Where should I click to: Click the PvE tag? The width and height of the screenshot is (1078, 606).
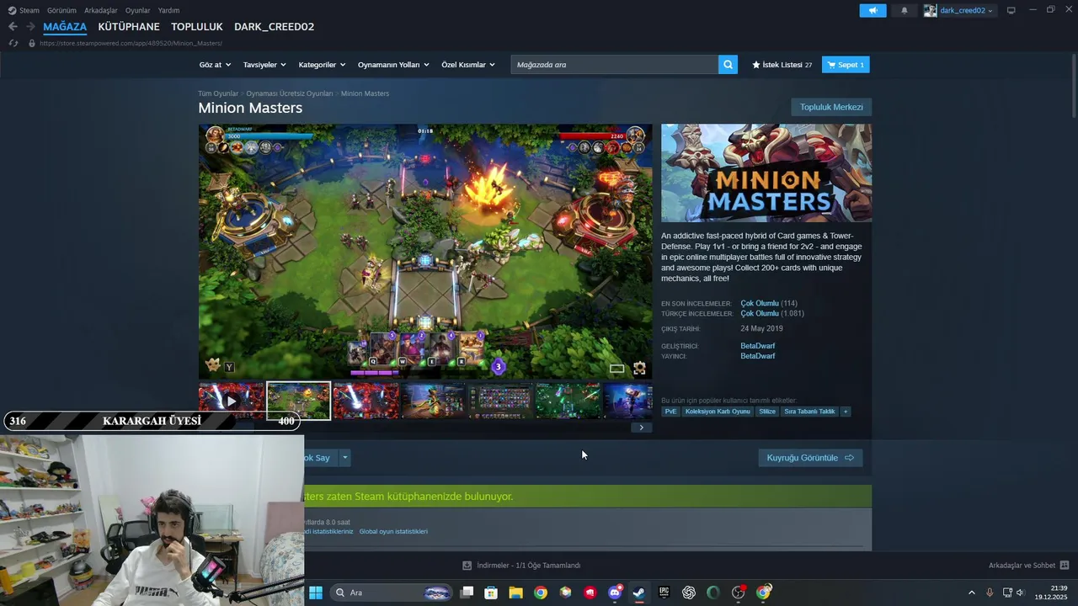[670, 412]
